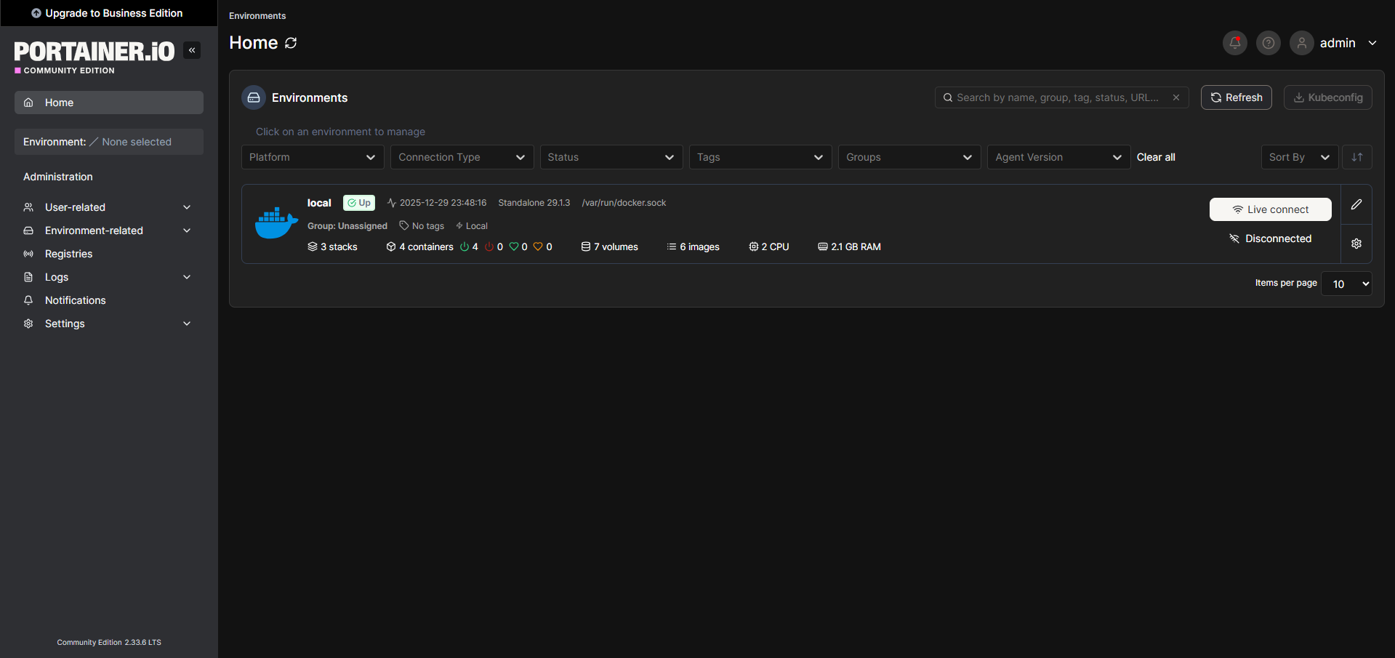Viewport: 1395px width, 658px height.
Task: Open the Connection Type filter dropdown
Action: coord(462,157)
